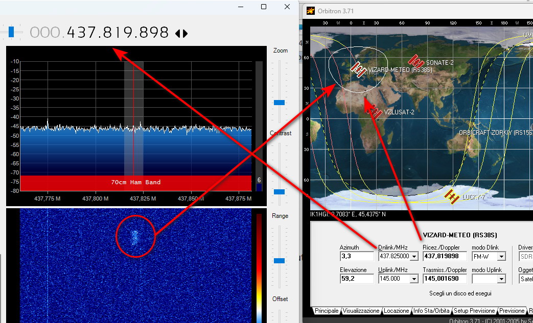Image resolution: width=533 pixels, height=323 pixels.
Task: Click the Ricez./Doppler frequency field
Action: coord(445,256)
